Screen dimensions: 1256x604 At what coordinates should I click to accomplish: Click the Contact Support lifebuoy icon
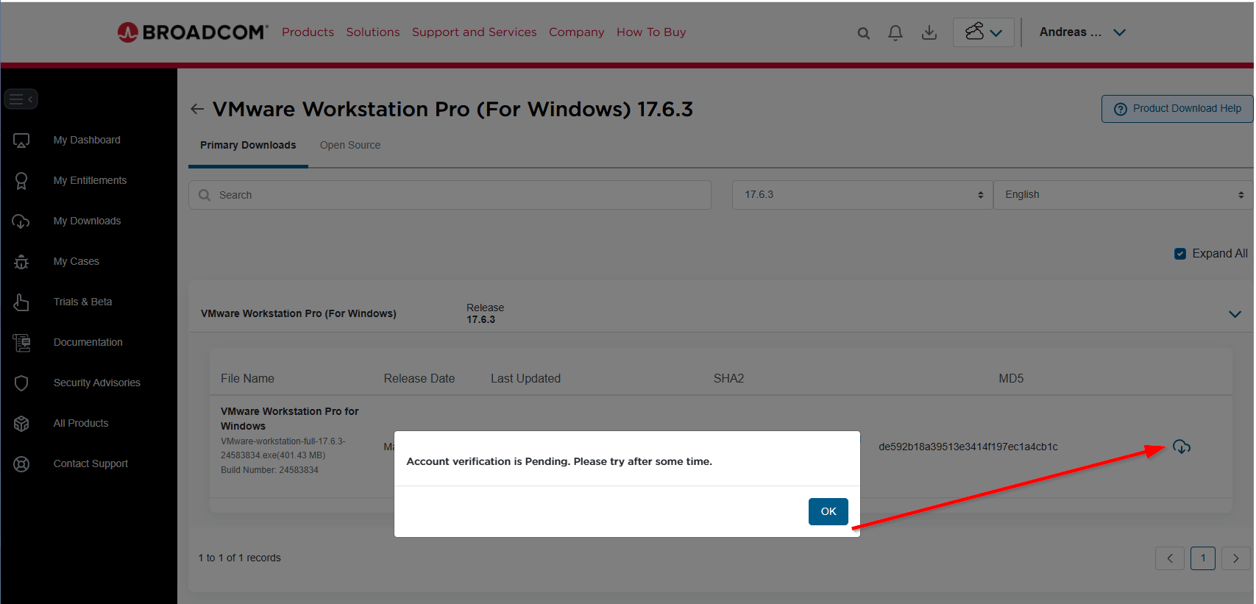(x=21, y=464)
